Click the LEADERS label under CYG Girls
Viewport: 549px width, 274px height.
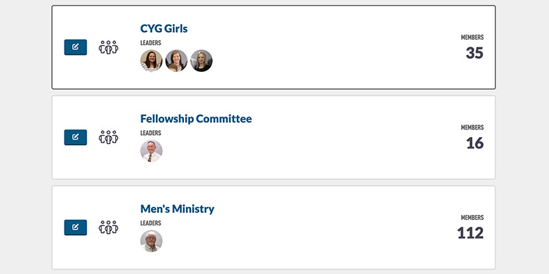point(150,43)
